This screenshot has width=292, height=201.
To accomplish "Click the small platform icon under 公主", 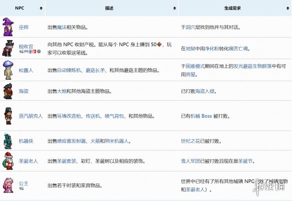I will coord(21,188).
